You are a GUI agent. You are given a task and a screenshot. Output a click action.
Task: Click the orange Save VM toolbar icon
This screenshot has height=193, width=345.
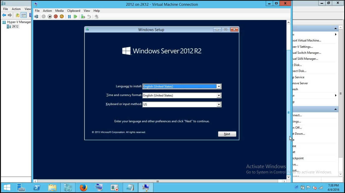[62, 17]
